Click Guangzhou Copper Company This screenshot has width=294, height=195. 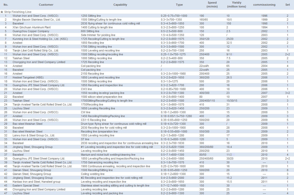pos(31,31)
